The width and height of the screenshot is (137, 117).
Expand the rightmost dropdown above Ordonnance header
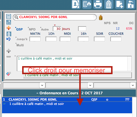point(133,85)
